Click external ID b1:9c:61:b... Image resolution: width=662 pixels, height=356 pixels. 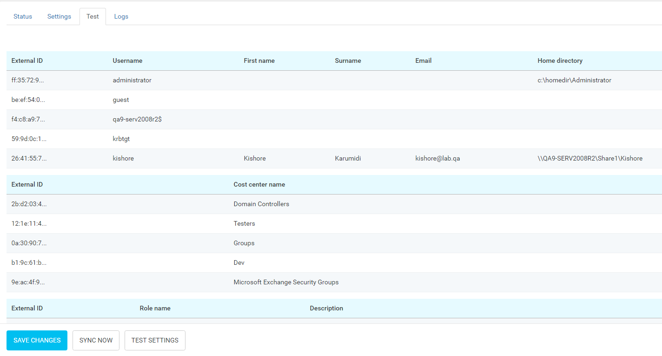click(29, 262)
